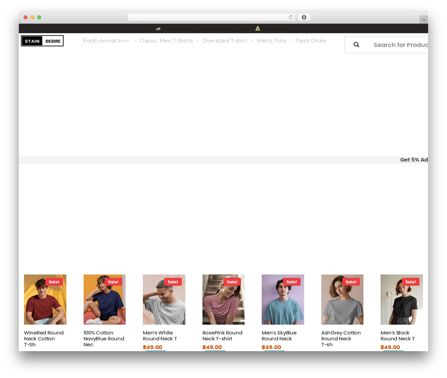Click the yellow icon in the black top bar

[x=258, y=29]
